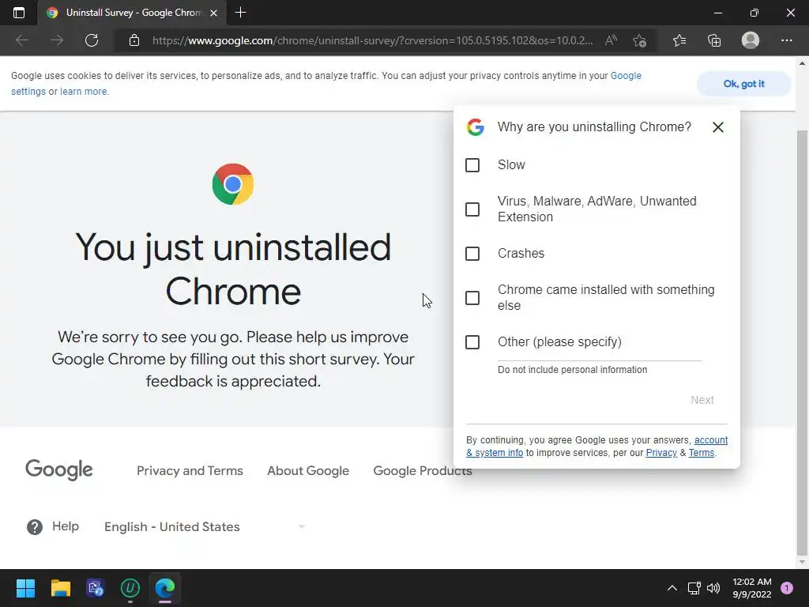Click the Next button in survey
This screenshot has height=607, width=809.
pyautogui.click(x=702, y=400)
